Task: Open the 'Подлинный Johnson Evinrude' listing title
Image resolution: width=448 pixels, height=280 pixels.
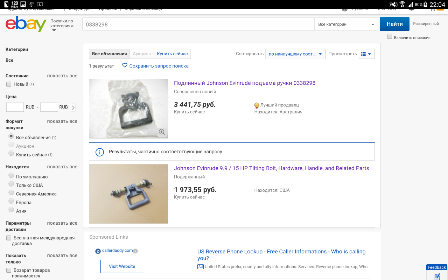Action: tap(245, 83)
